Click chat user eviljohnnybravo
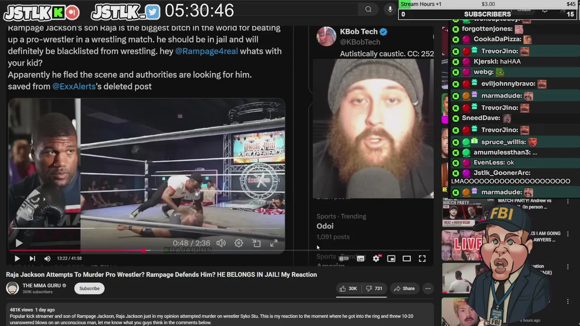The height and width of the screenshot is (326, 580). 508,84
